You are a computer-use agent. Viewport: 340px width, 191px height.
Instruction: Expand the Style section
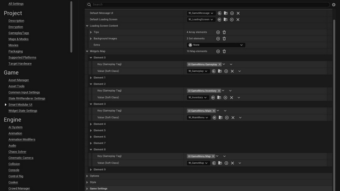(87, 182)
